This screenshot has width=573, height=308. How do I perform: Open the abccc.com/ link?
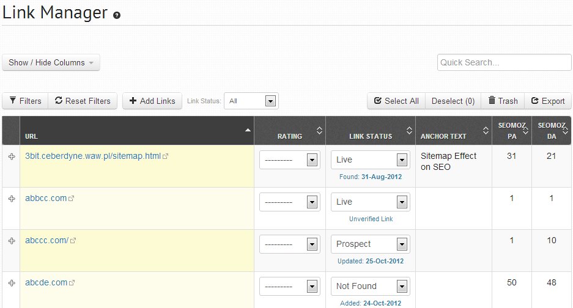[46, 241]
